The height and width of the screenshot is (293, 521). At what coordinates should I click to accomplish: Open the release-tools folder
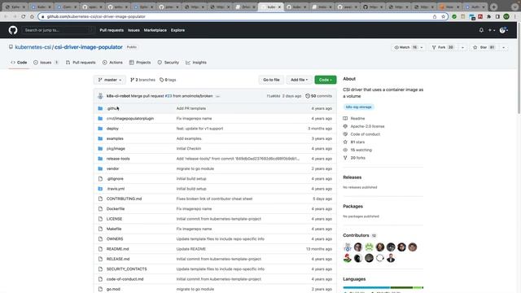coord(118,159)
